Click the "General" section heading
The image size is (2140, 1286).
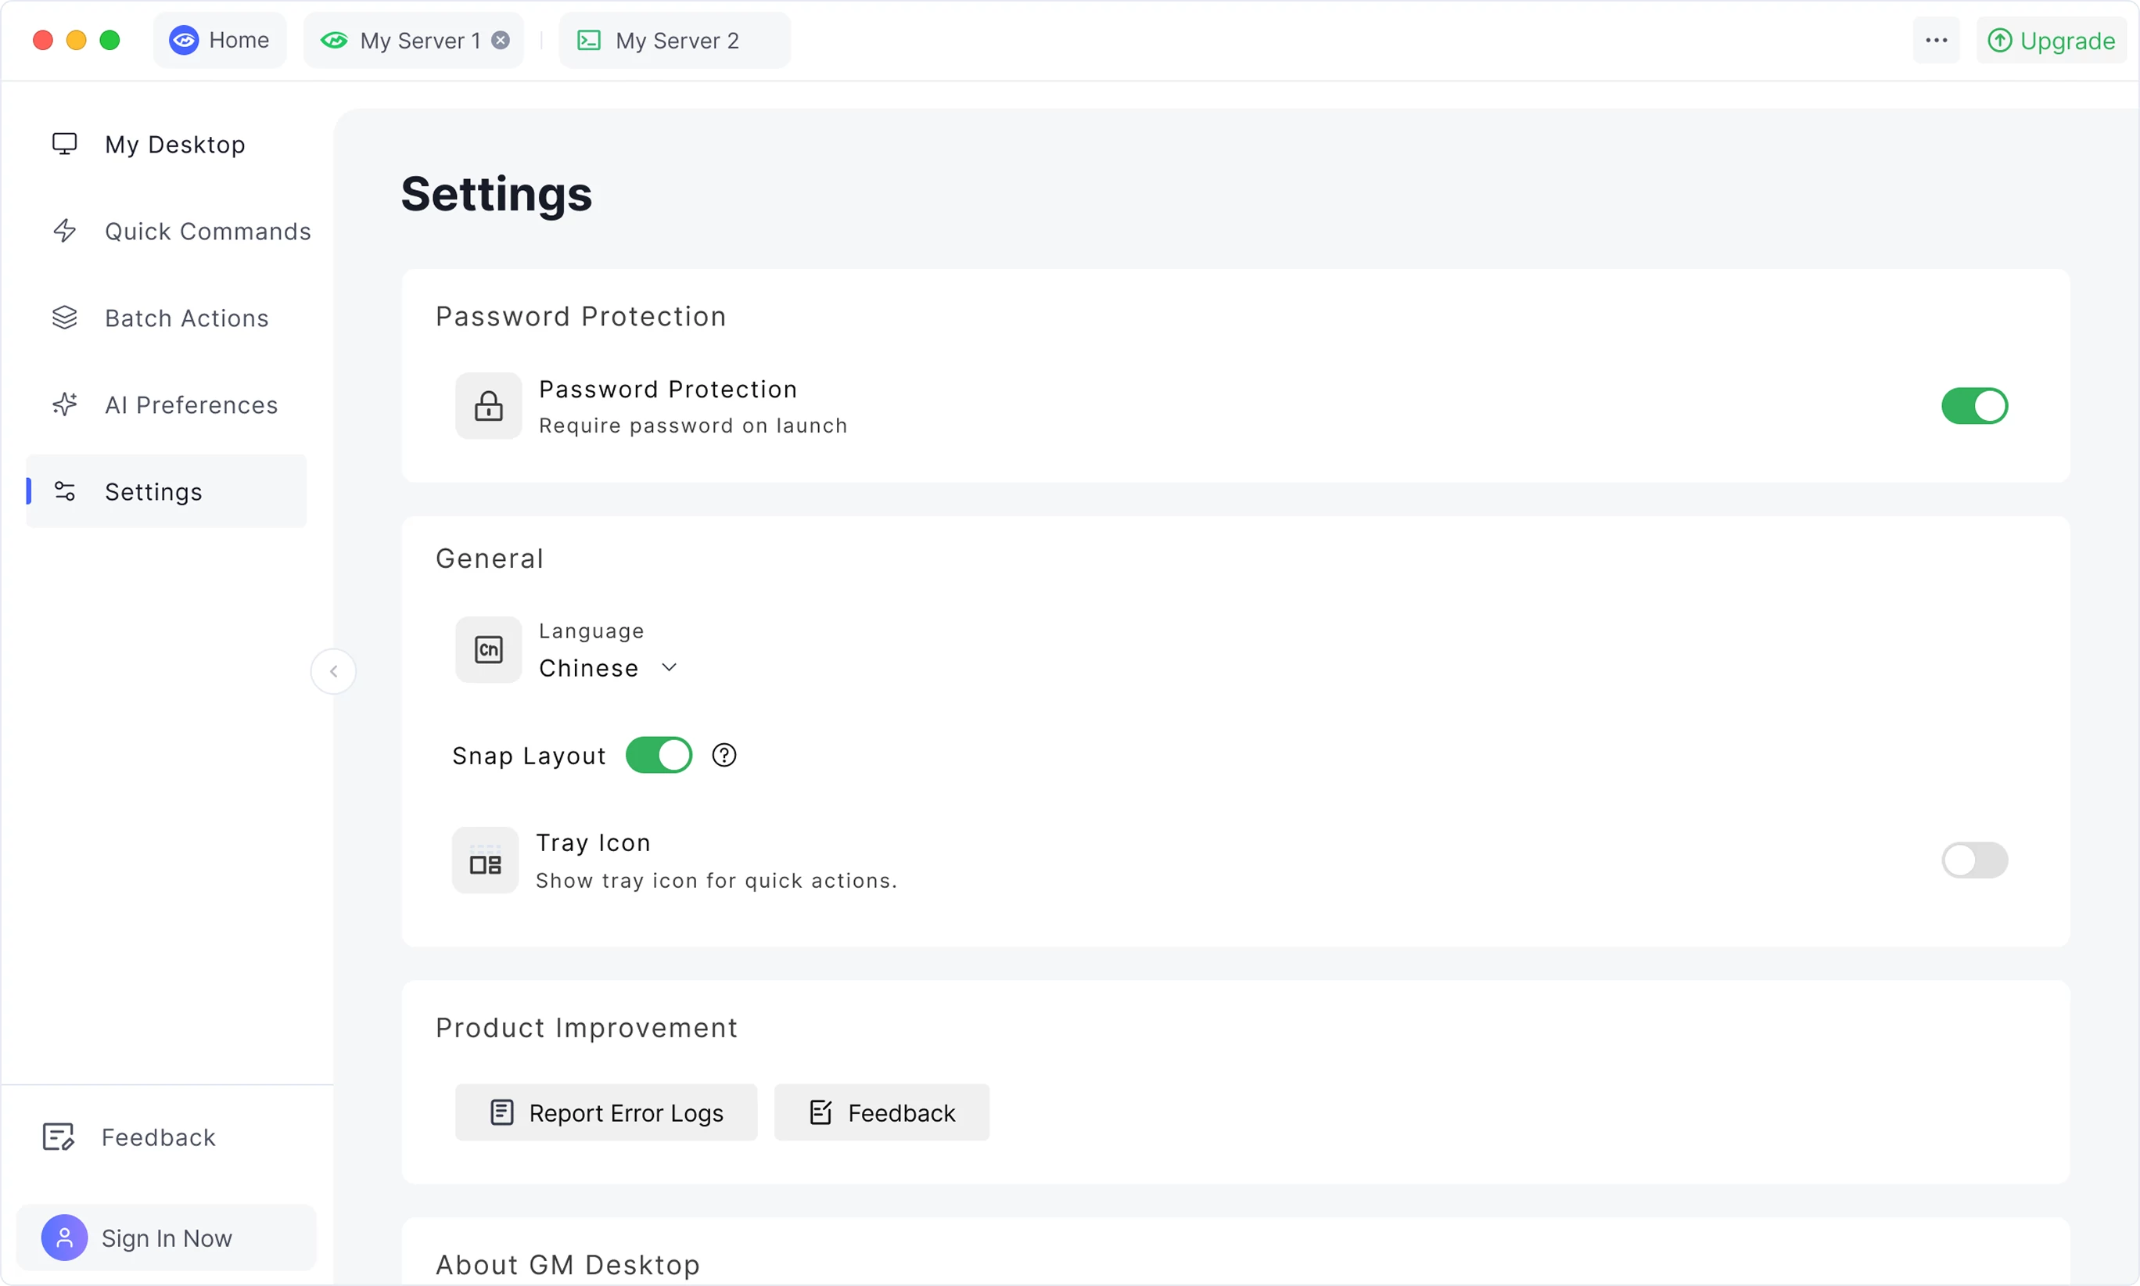pos(490,558)
